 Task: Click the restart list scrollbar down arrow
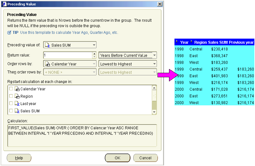(x=154, y=112)
